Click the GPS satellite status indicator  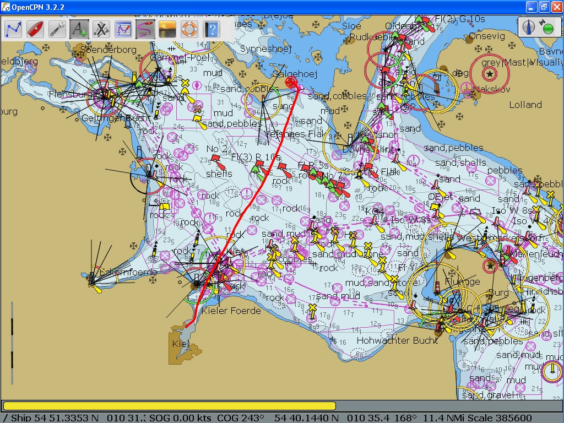547,28
